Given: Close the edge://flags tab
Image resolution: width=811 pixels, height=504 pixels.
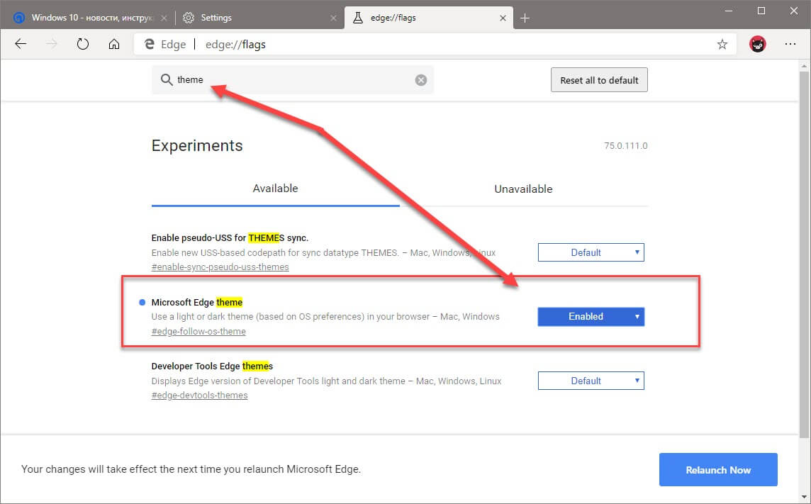Looking at the screenshot, I should click(x=503, y=18).
